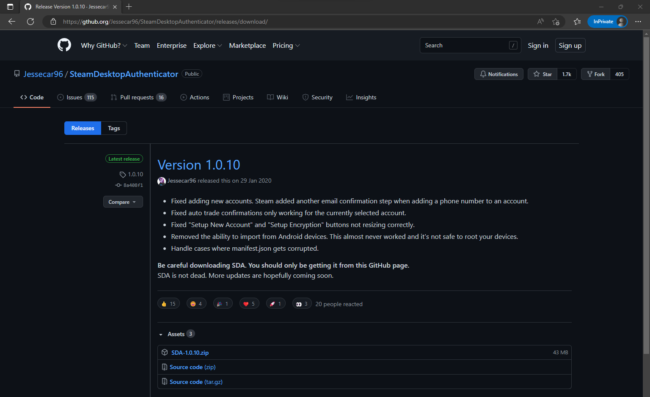The width and height of the screenshot is (650, 397).
Task: Click the package icon beside SDA-1.0.10.zip
Action: coord(165,352)
